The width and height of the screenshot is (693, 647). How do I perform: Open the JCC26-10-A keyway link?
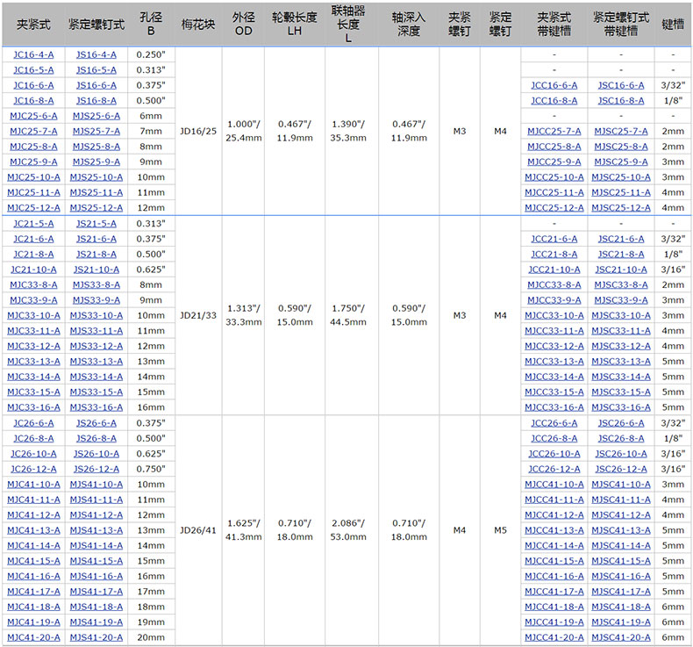tap(554, 454)
